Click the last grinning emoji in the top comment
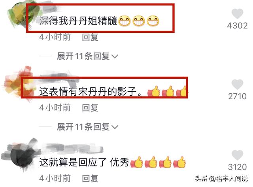This screenshot has height=187, width=253. tap(153, 21)
